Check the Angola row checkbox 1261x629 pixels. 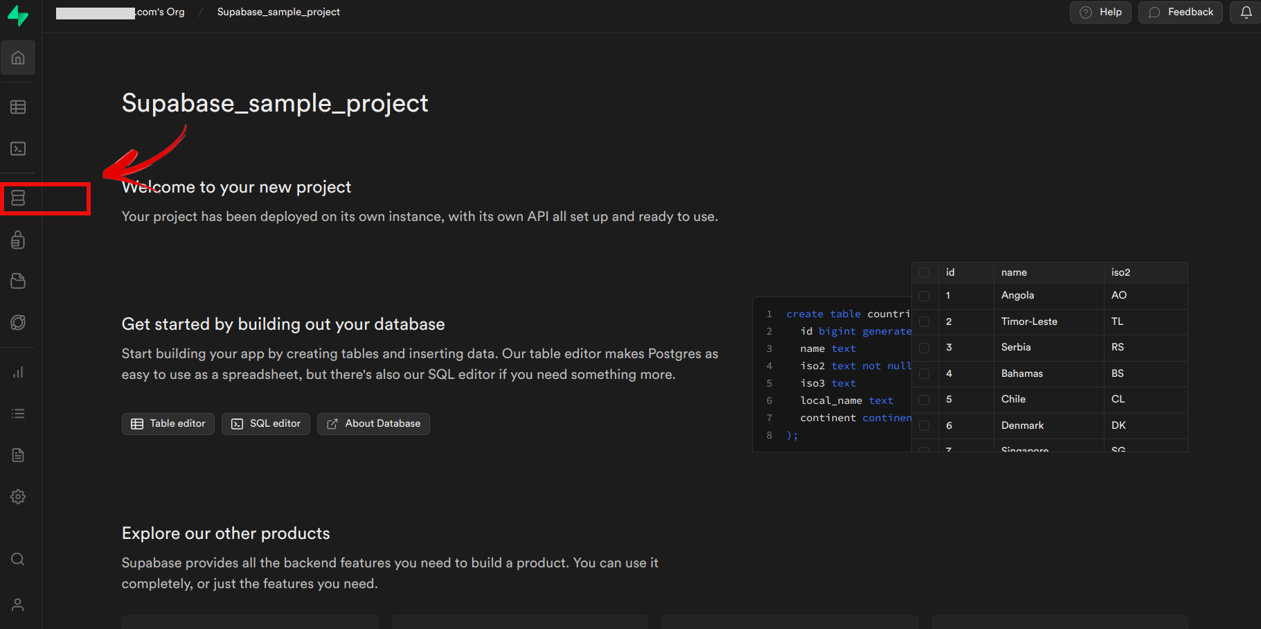pyautogui.click(x=924, y=296)
